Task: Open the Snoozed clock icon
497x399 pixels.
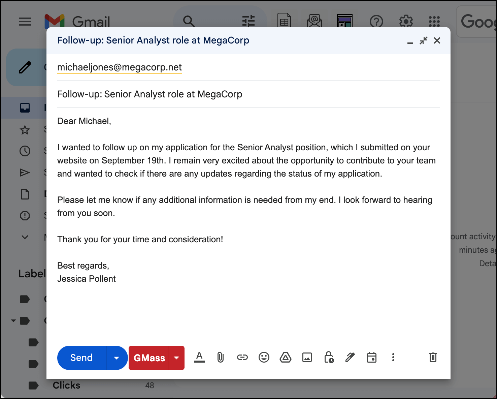Action: point(25,151)
